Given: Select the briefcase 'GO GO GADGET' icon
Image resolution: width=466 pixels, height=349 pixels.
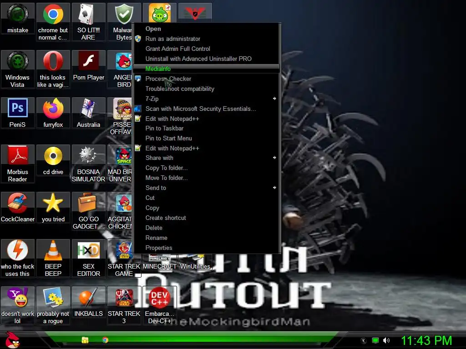Looking at the screenshot, I should point(88,211).
